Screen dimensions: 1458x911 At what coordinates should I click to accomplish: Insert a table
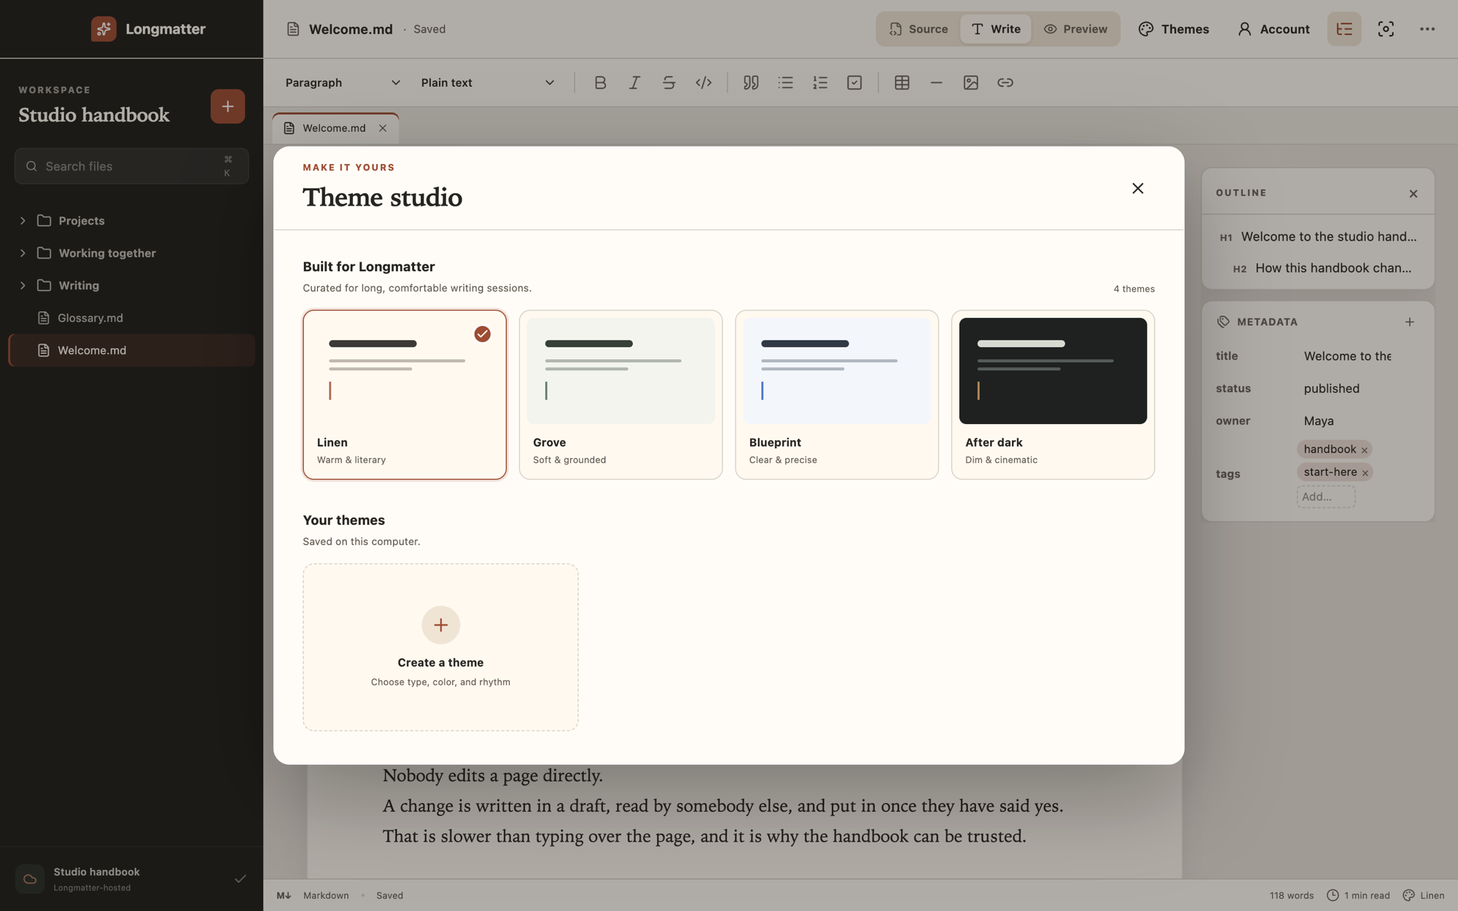coord(902,82)
